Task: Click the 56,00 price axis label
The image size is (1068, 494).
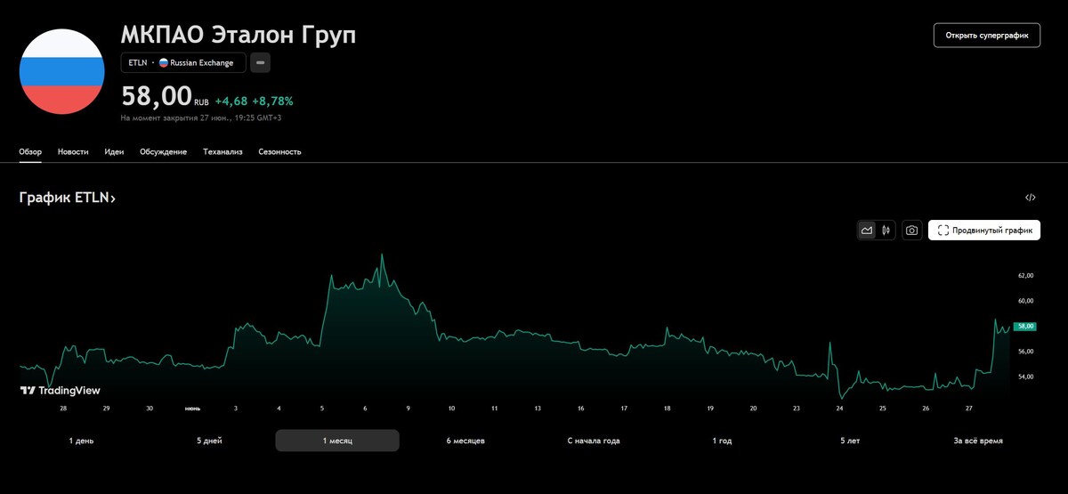Action: coord(1026,352)
